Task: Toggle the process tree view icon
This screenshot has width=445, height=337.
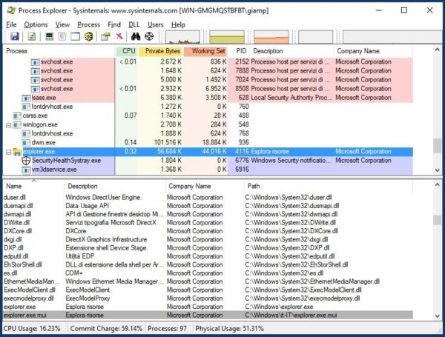Action: click(x=62, y=36)
